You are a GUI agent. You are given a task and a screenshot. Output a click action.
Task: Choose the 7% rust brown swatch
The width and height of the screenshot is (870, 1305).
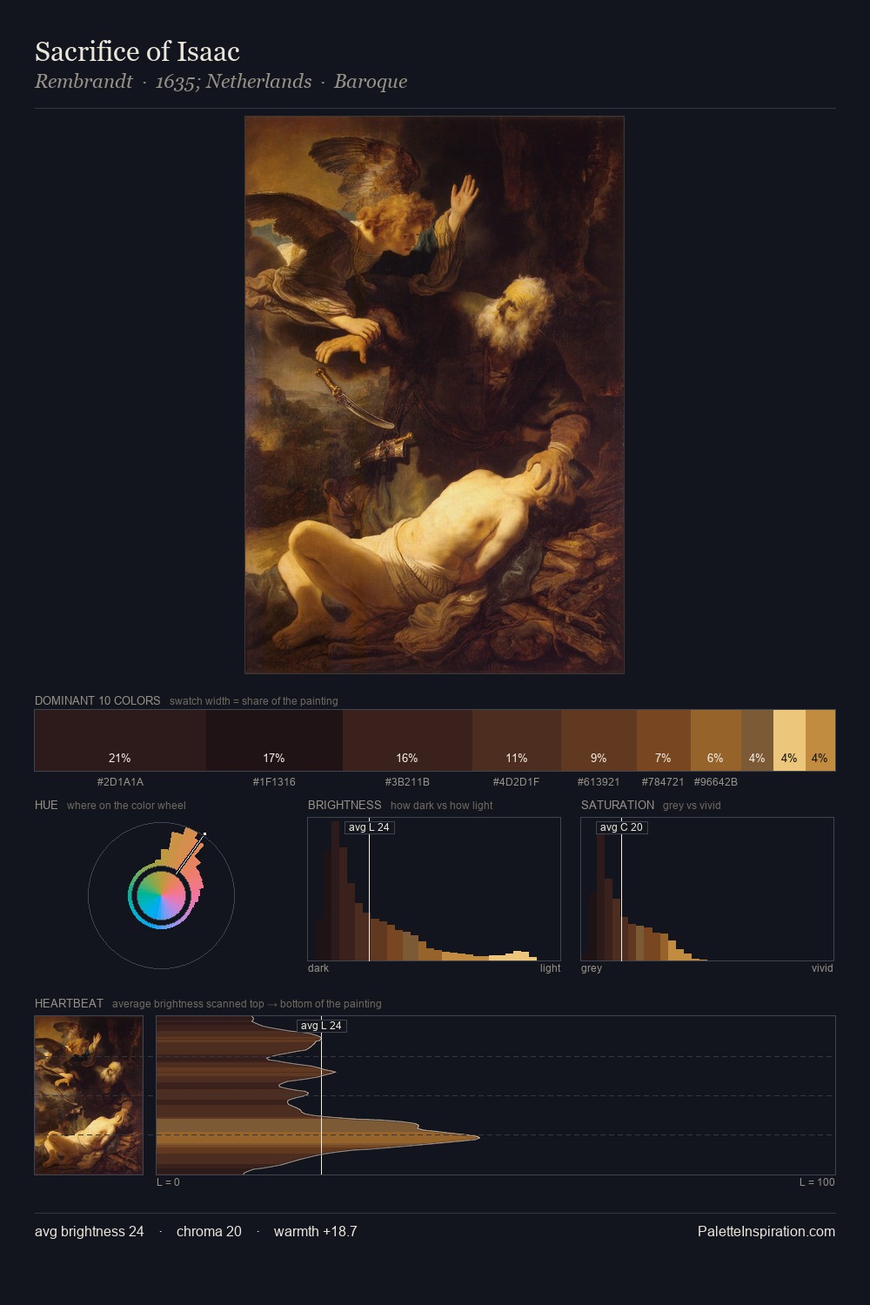click(664, 740)
